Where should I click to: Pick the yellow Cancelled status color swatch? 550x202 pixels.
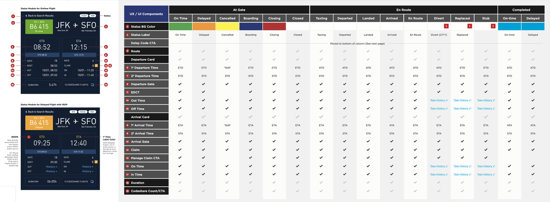(x=227, y=26)
